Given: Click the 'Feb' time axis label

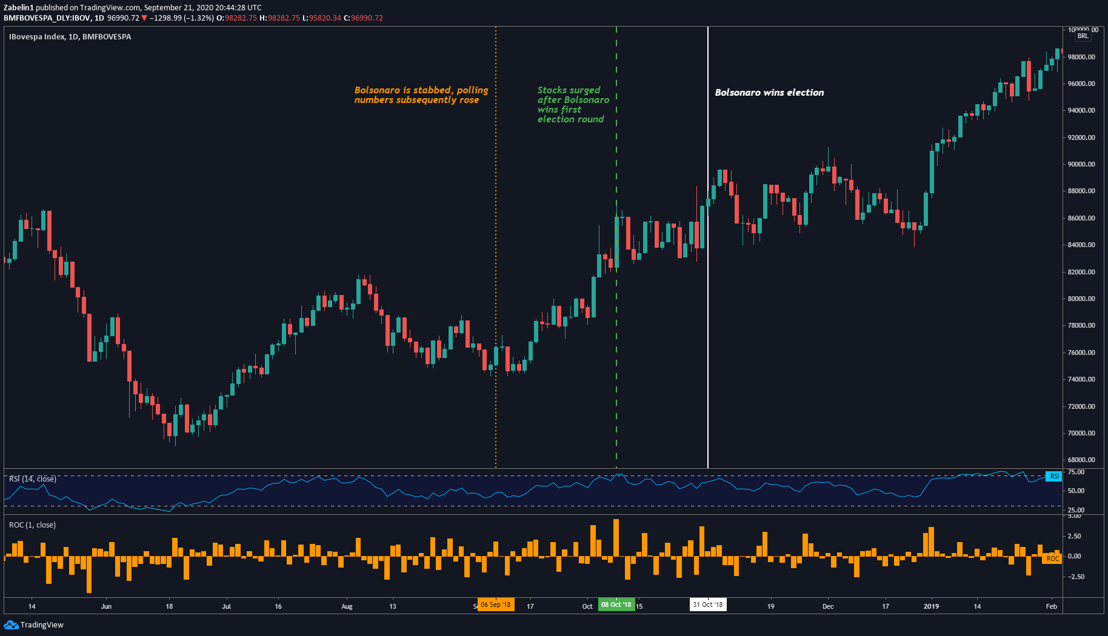Looking at the screenshot, I should tap(1052, 606).
